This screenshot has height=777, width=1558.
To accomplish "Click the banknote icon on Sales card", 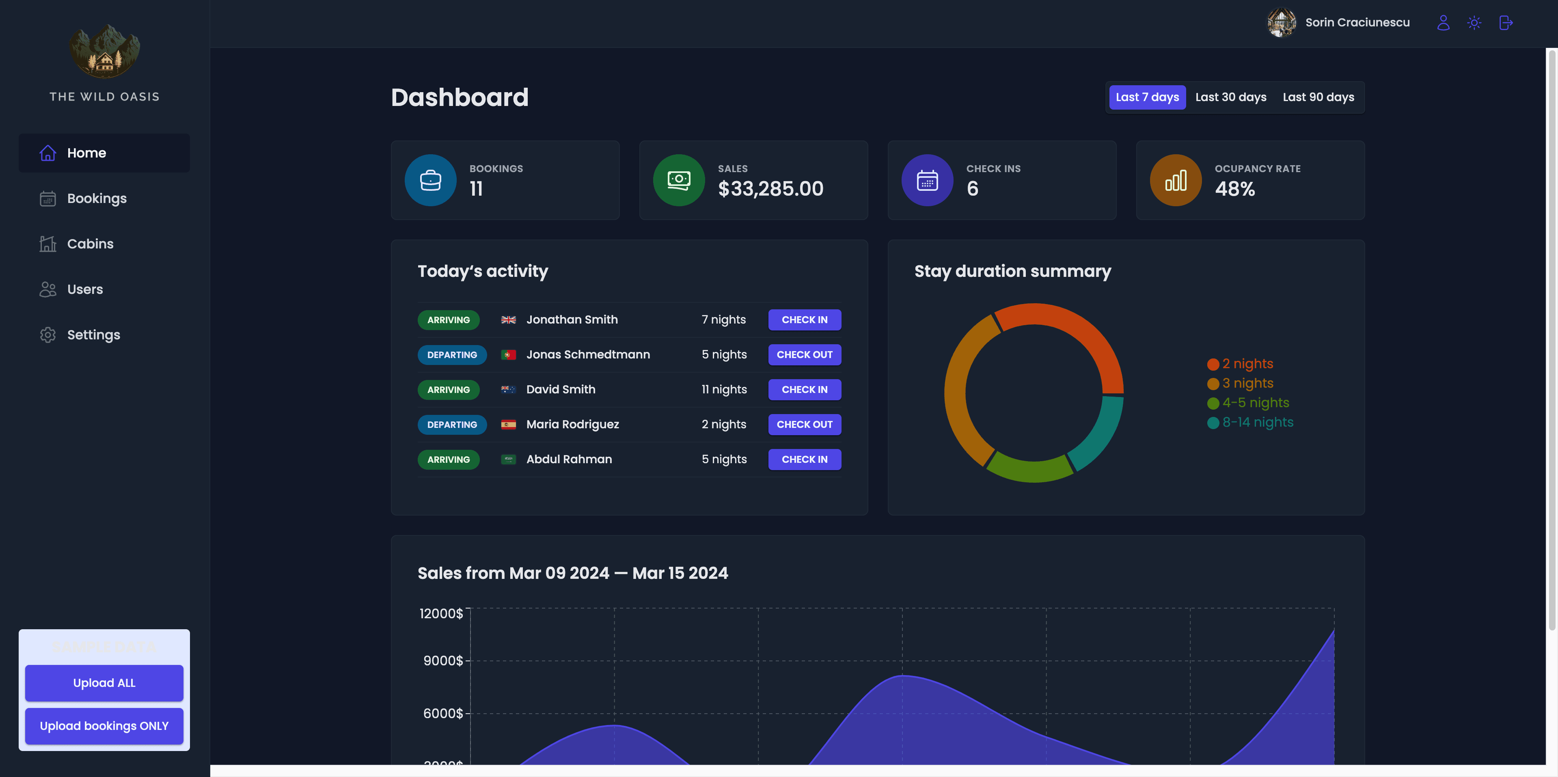I will point(679,180).
